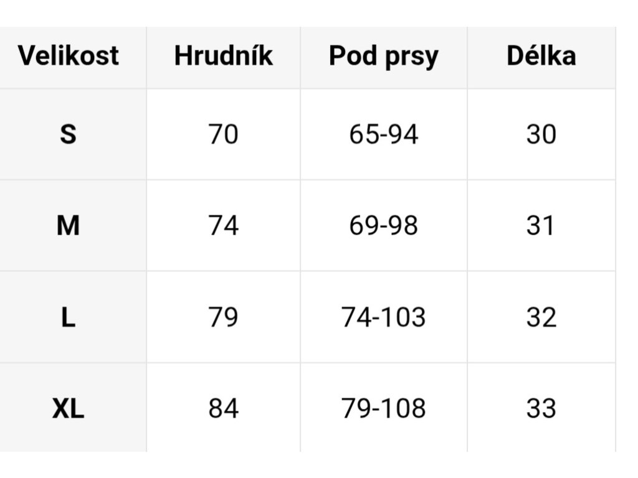Select the S size row label
Screen dimensions: 638x478
click(x=68, y=134)
